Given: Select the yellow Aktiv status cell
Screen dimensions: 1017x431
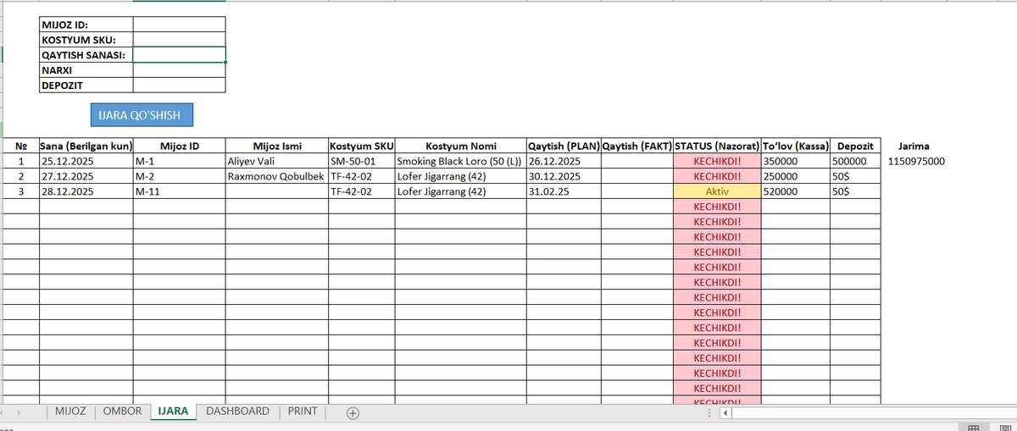Looking at the screenshot, I should [717, 191].
